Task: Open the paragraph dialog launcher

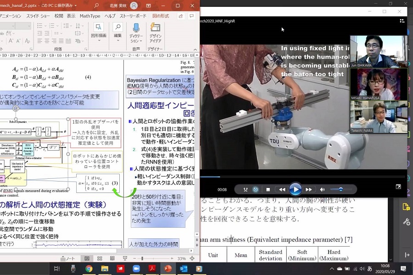Action: pos(86,49)
